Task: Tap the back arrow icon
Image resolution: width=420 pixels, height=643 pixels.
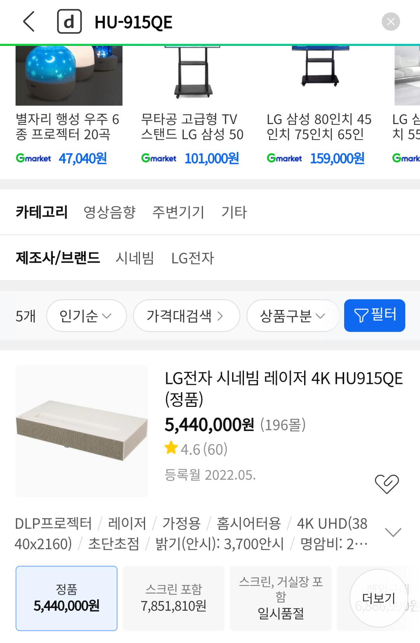Action: point(29,22)
